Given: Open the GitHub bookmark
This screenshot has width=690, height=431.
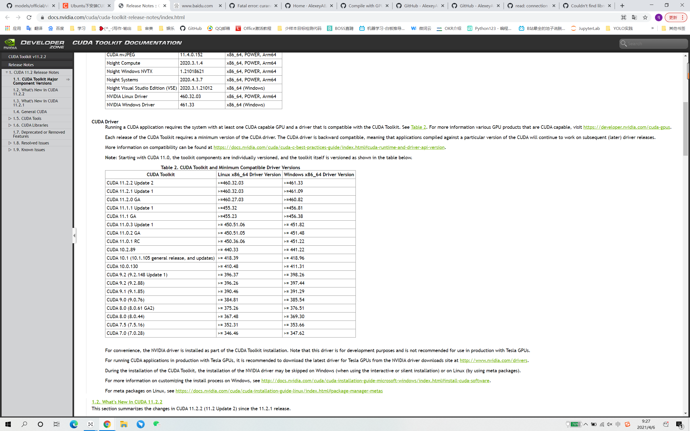Looking at the screenshot, I should (x=191, y=28).
